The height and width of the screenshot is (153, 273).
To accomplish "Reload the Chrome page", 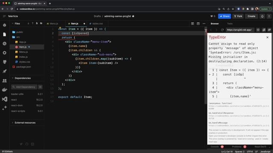I will tap(12, 9).
